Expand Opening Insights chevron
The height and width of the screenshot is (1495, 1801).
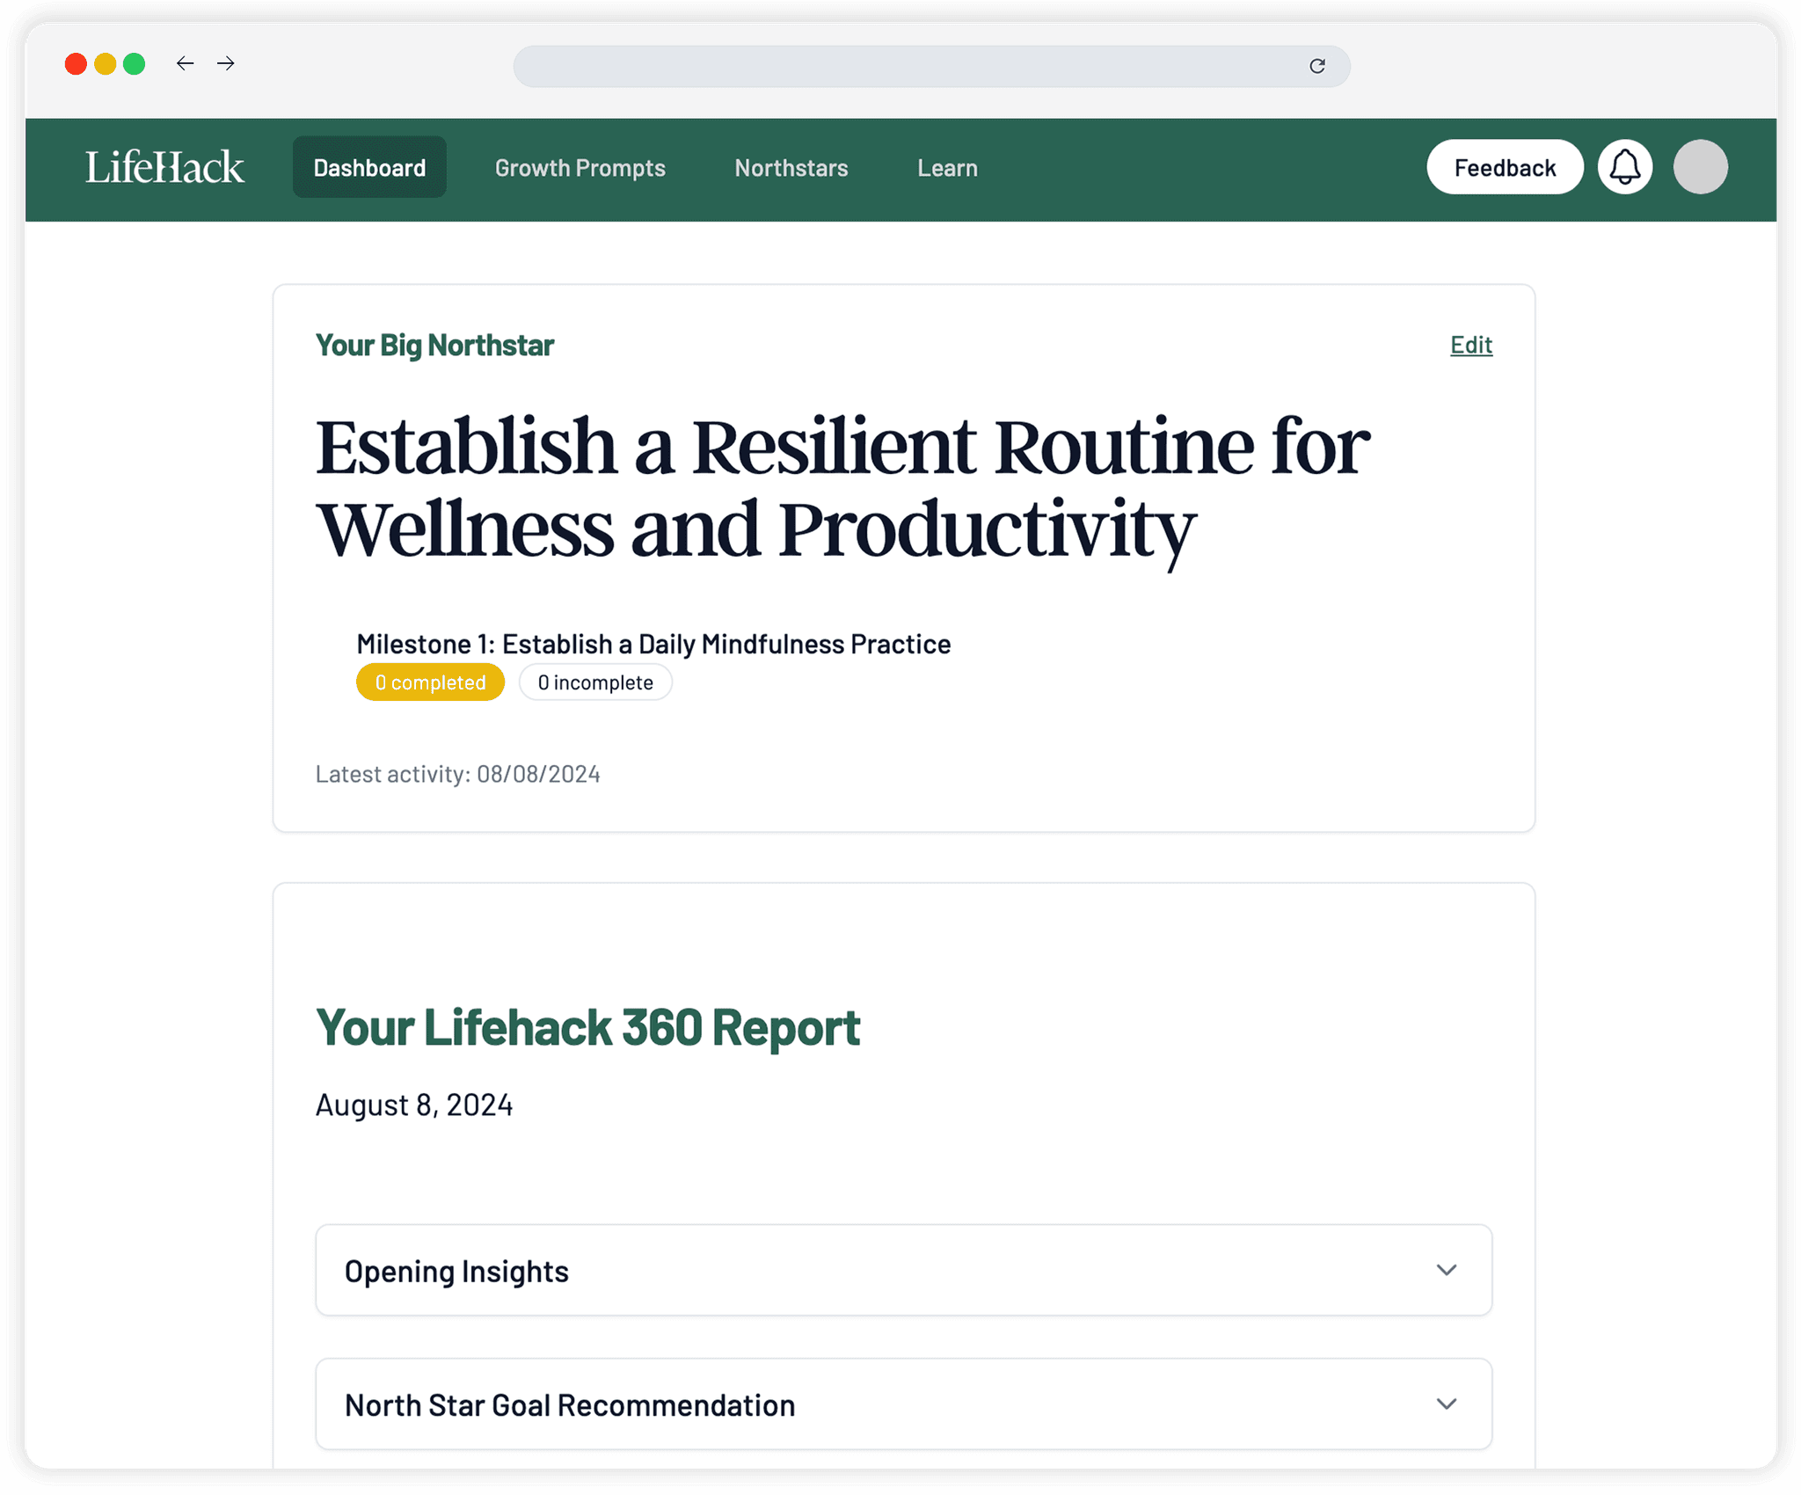(x=1446, y=1270)
